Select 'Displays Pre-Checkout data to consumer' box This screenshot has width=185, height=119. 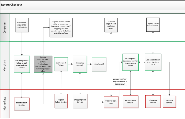(x=61, y=27)
